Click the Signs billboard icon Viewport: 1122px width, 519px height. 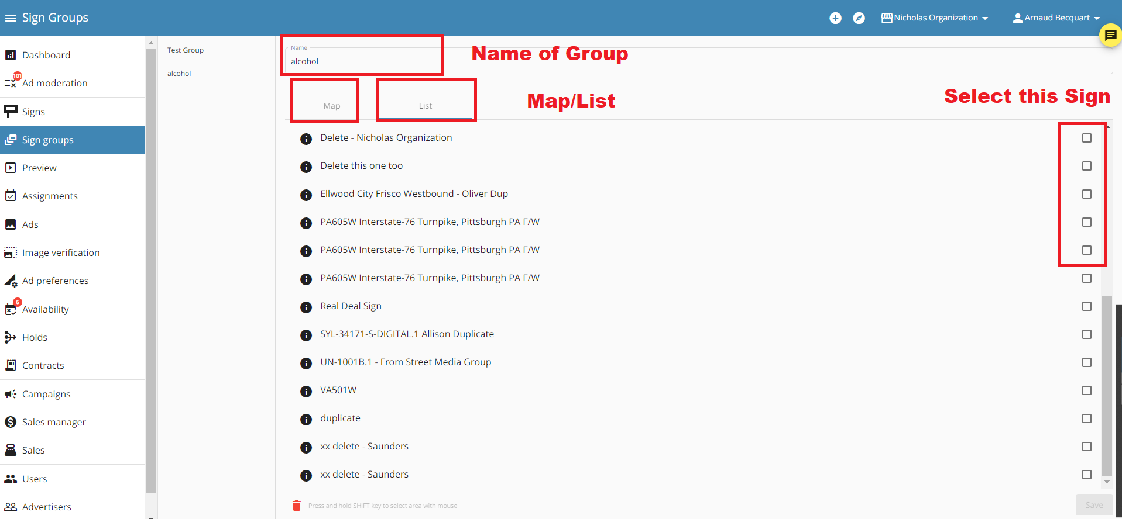click(x=11, y=111)
